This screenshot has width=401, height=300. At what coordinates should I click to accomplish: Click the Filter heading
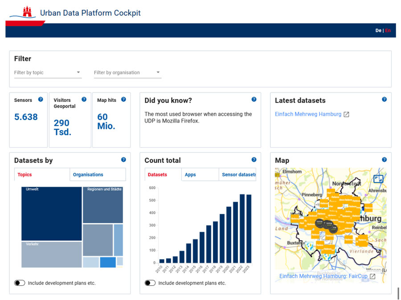(23, 59)
